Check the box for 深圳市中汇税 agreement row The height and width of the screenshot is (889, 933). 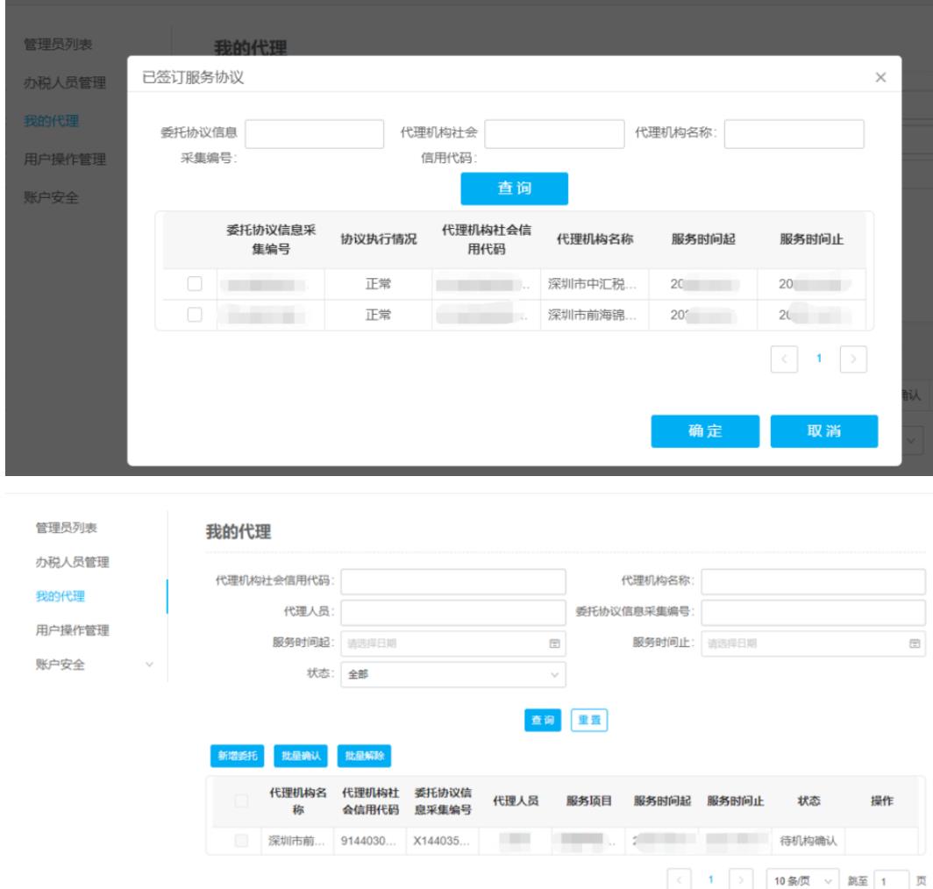coord(196,284)
